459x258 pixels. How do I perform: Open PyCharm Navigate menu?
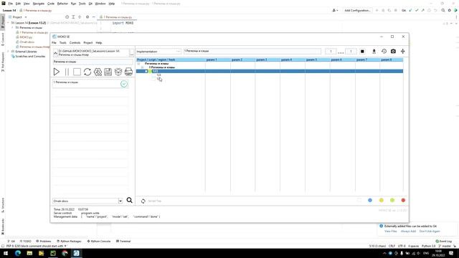pyautogui.click(x=38, y=4)
